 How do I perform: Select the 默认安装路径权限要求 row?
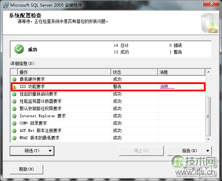tap(108, 108)
